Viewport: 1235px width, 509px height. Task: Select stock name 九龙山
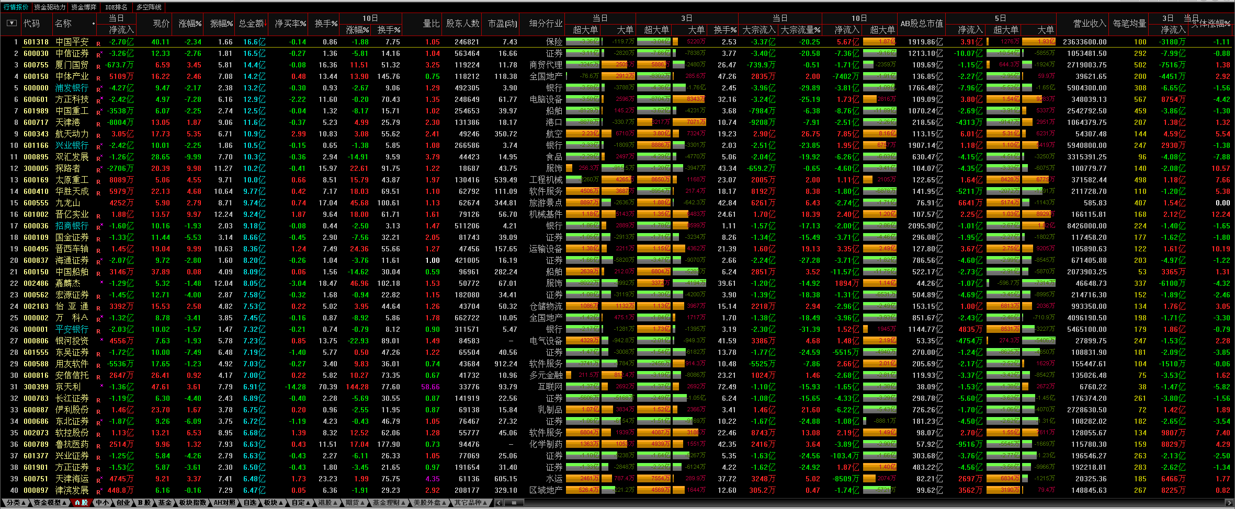[x=68, y=203]
